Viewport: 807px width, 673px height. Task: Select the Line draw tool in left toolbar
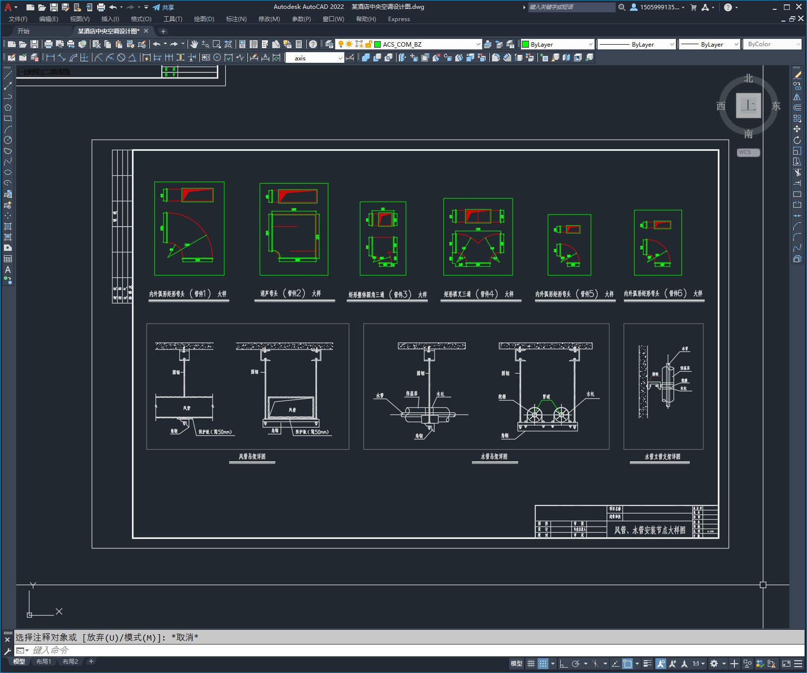pos(8,75)
